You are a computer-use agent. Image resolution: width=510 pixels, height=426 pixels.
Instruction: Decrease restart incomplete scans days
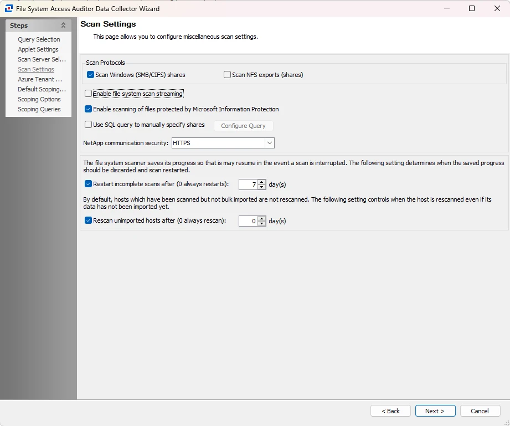pyautogui.click(x=262, y=187)
